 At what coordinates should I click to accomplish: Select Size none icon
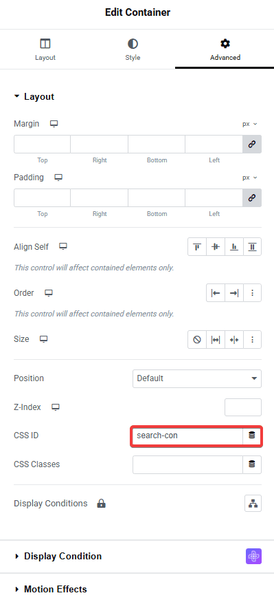(x=197, y=339)
